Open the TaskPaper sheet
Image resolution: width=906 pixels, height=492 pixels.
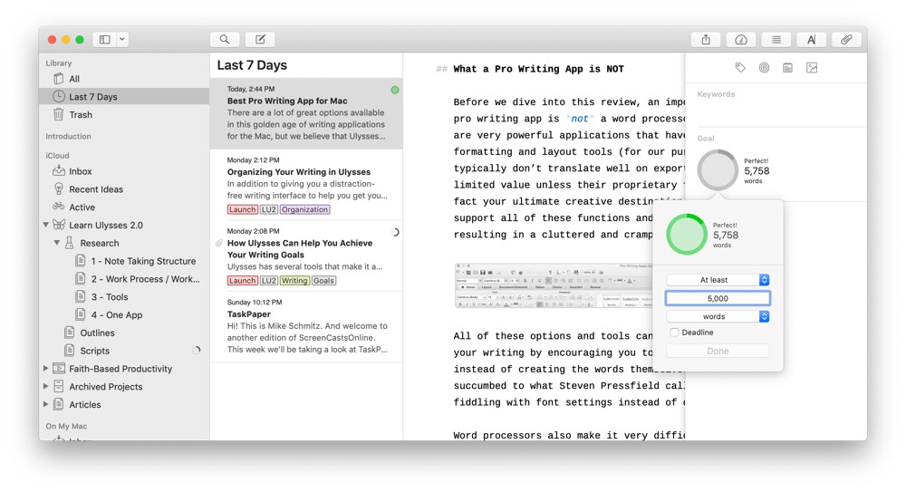point(306,327)
